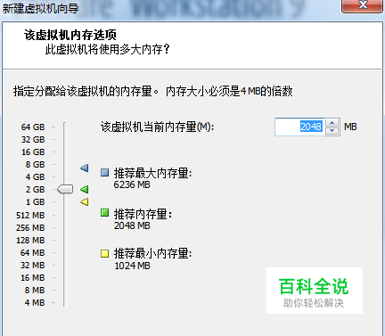Click the 4 MB scale label
Image resolution: width=385 pixels, height=336 pixels.
tap(35, 303)
